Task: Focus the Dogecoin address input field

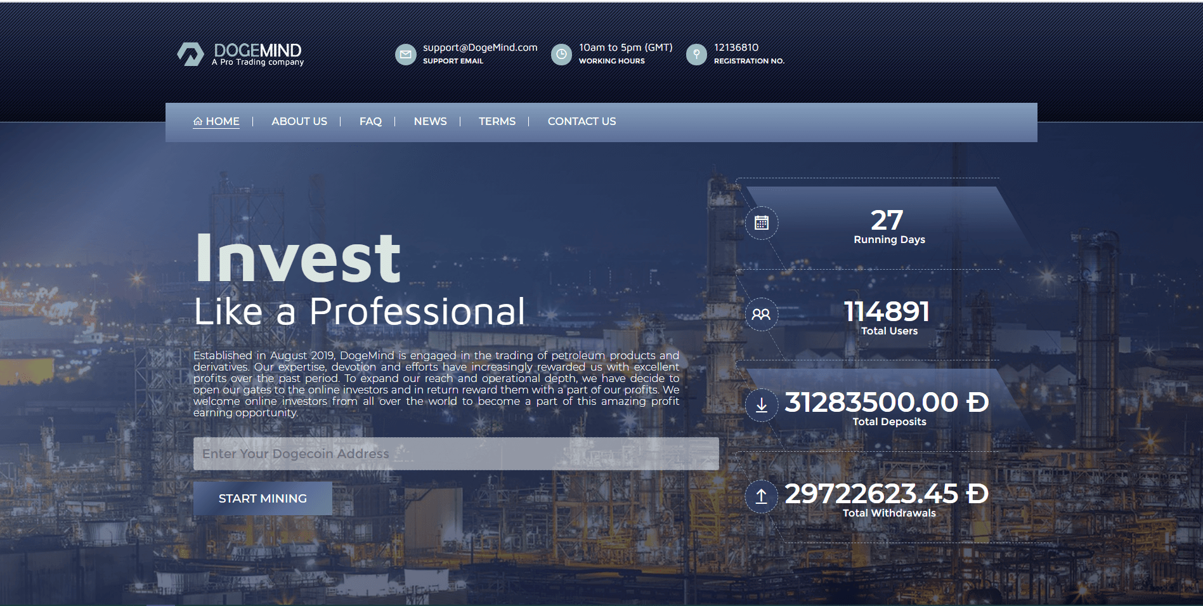Action: (x=456, y=454)
